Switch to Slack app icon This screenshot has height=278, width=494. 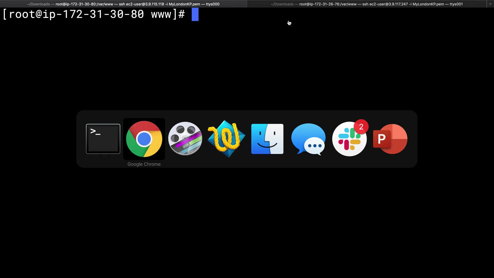pyautogui.click(x=349, y=139)
